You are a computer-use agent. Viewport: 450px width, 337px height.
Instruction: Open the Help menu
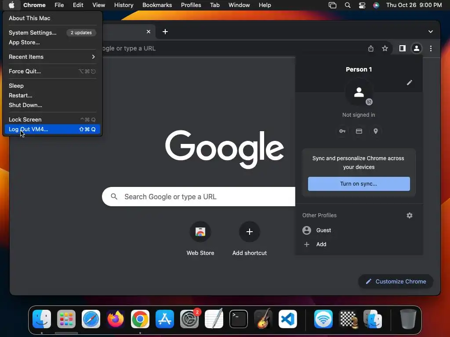pyautogui.click(x=265, y=5)
